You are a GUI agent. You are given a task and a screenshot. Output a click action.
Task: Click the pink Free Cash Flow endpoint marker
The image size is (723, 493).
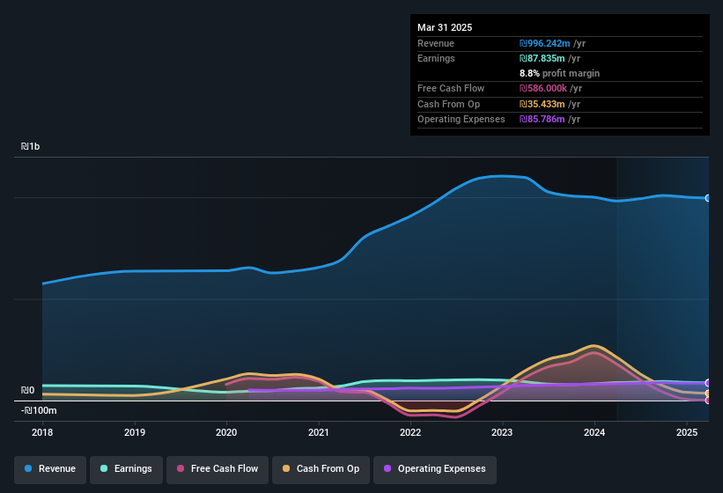click(708, 401)
